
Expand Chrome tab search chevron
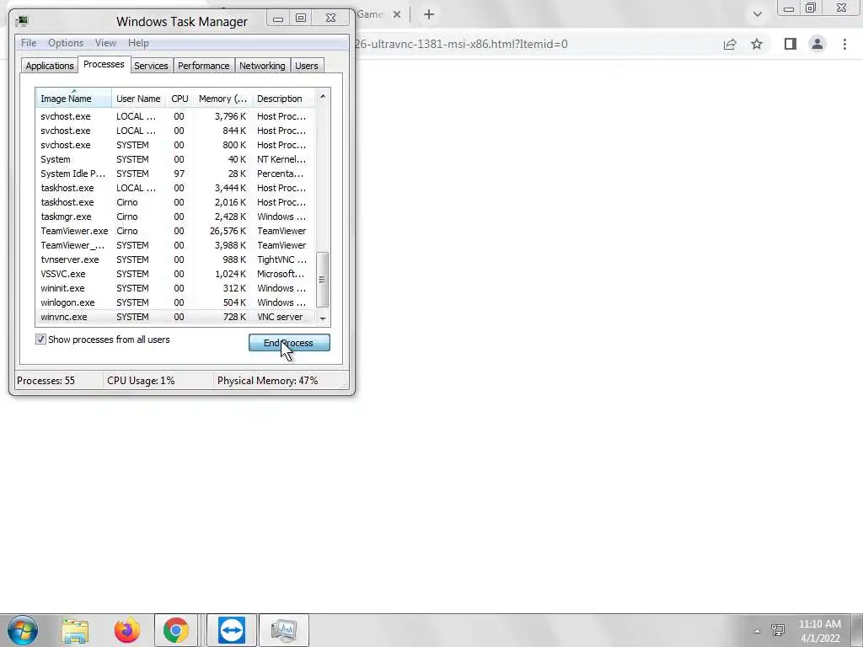pyautogui.click(x=758, y=14)
